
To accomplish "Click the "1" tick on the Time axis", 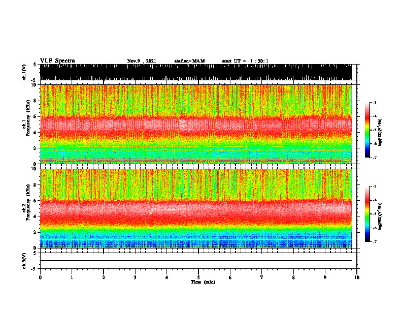I will [x=72, y=277].
